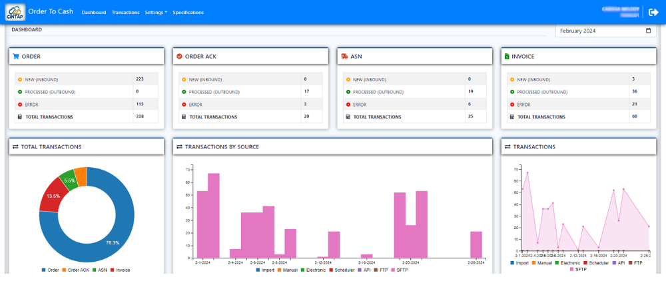Viewport: 666px width, 285px height.
Task: Click the red ERROR icon in ORDER card
Action: 20,105
